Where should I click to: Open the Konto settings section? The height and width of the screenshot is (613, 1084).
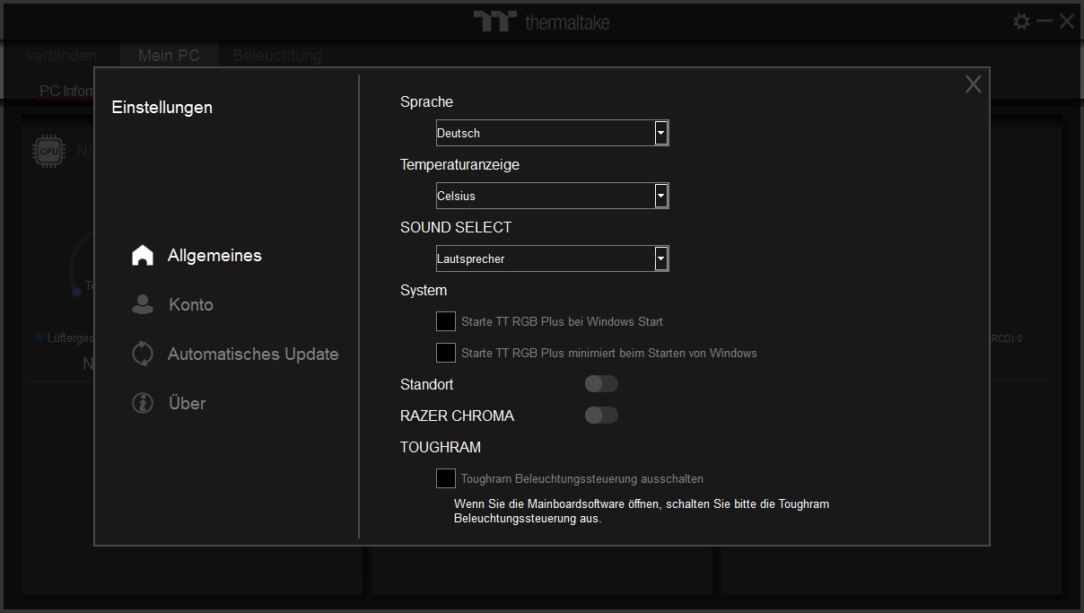(x=191, y=305)
